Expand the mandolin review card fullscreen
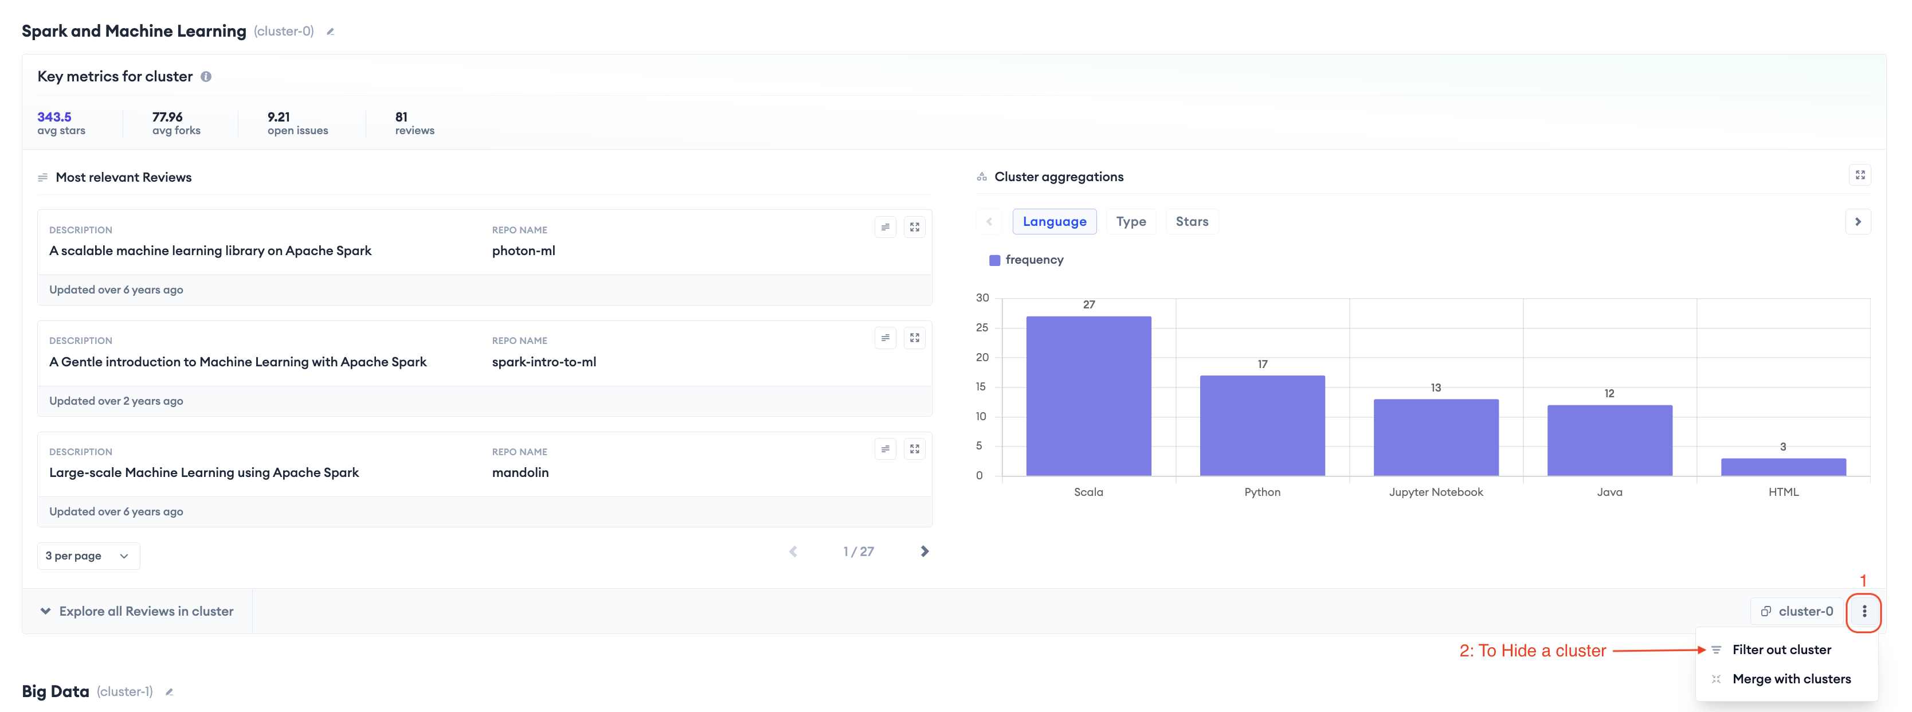 point(914,449)
